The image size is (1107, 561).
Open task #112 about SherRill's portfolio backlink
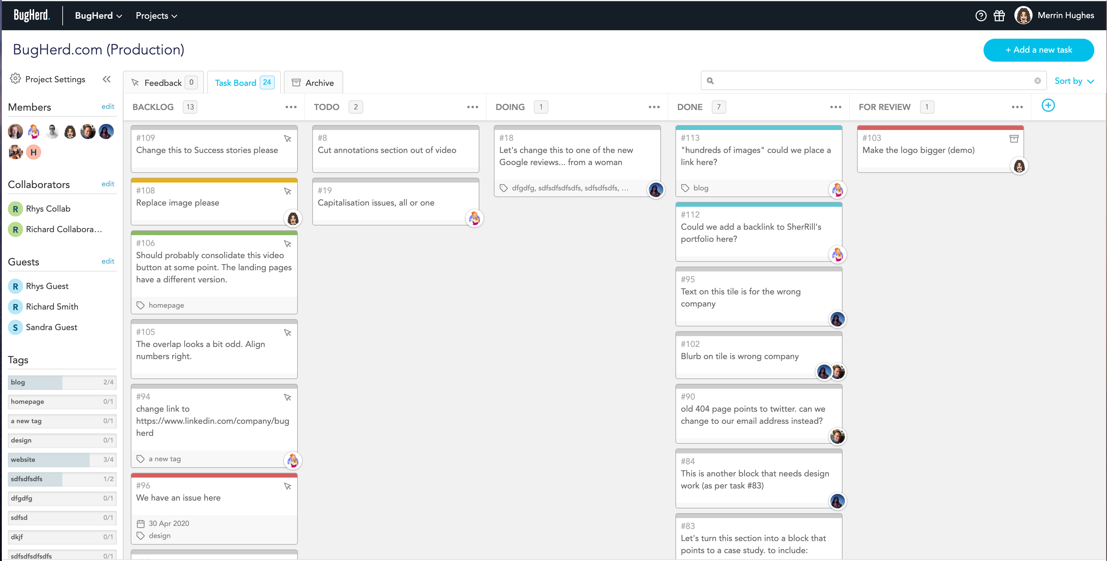coord(758,232)
